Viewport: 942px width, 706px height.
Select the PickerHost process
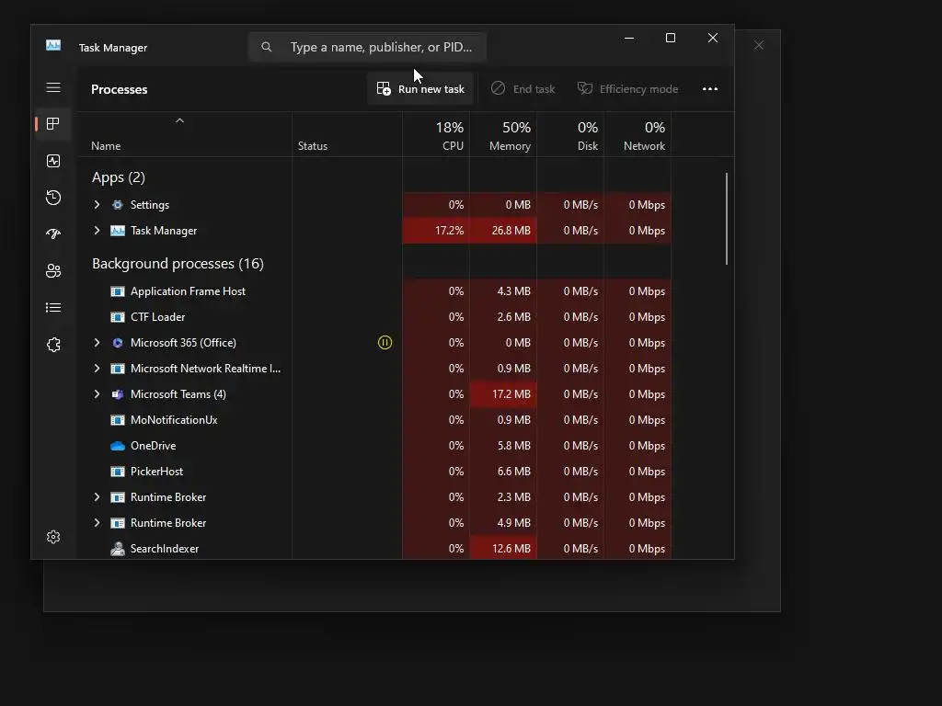click(x=156, y=472)
